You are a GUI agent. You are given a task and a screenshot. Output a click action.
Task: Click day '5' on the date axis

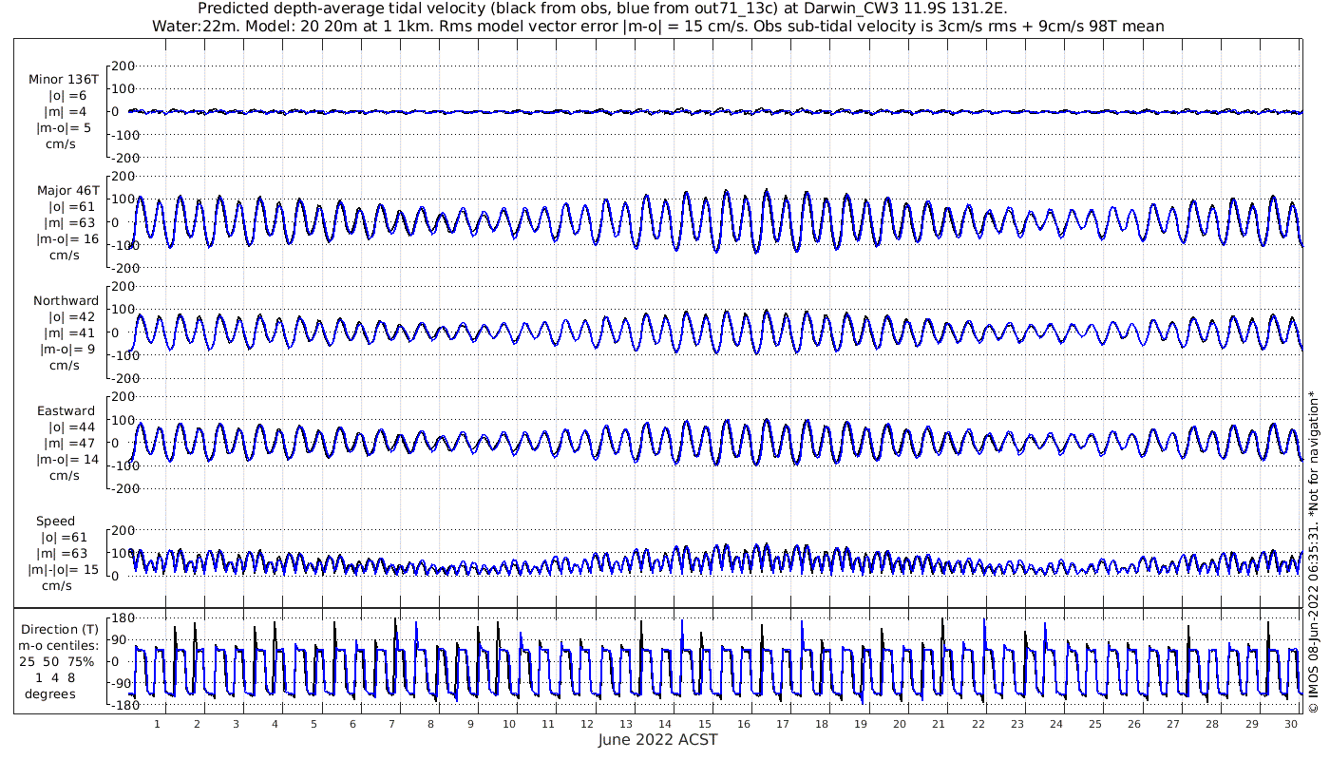tap(313, 724)
